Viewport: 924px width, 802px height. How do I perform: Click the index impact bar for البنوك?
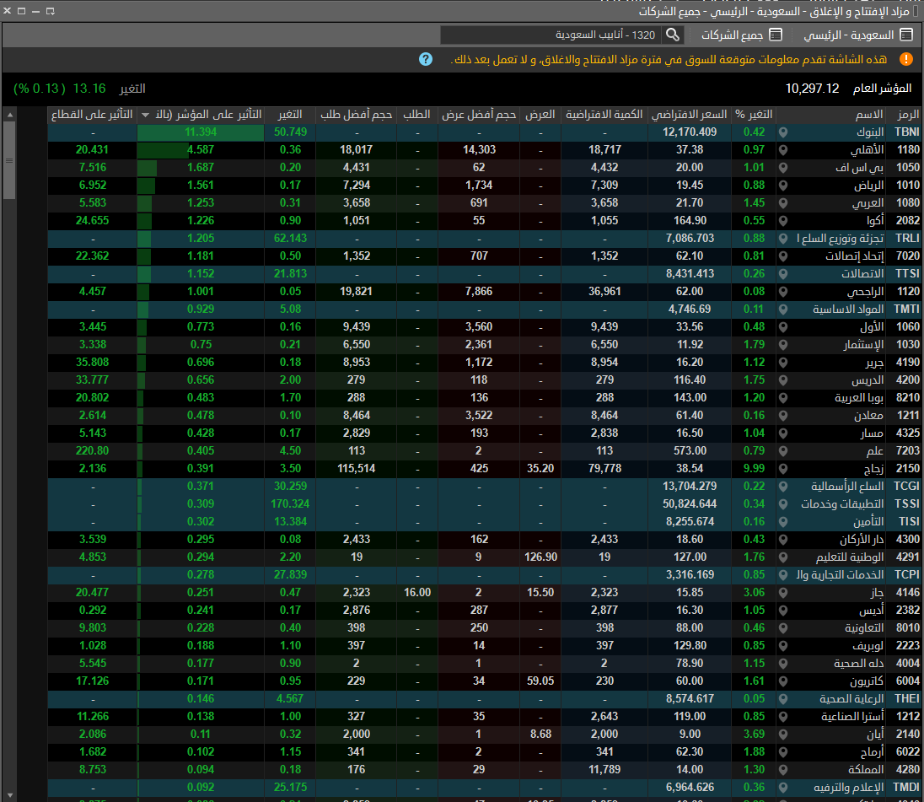tap(201, 132)
